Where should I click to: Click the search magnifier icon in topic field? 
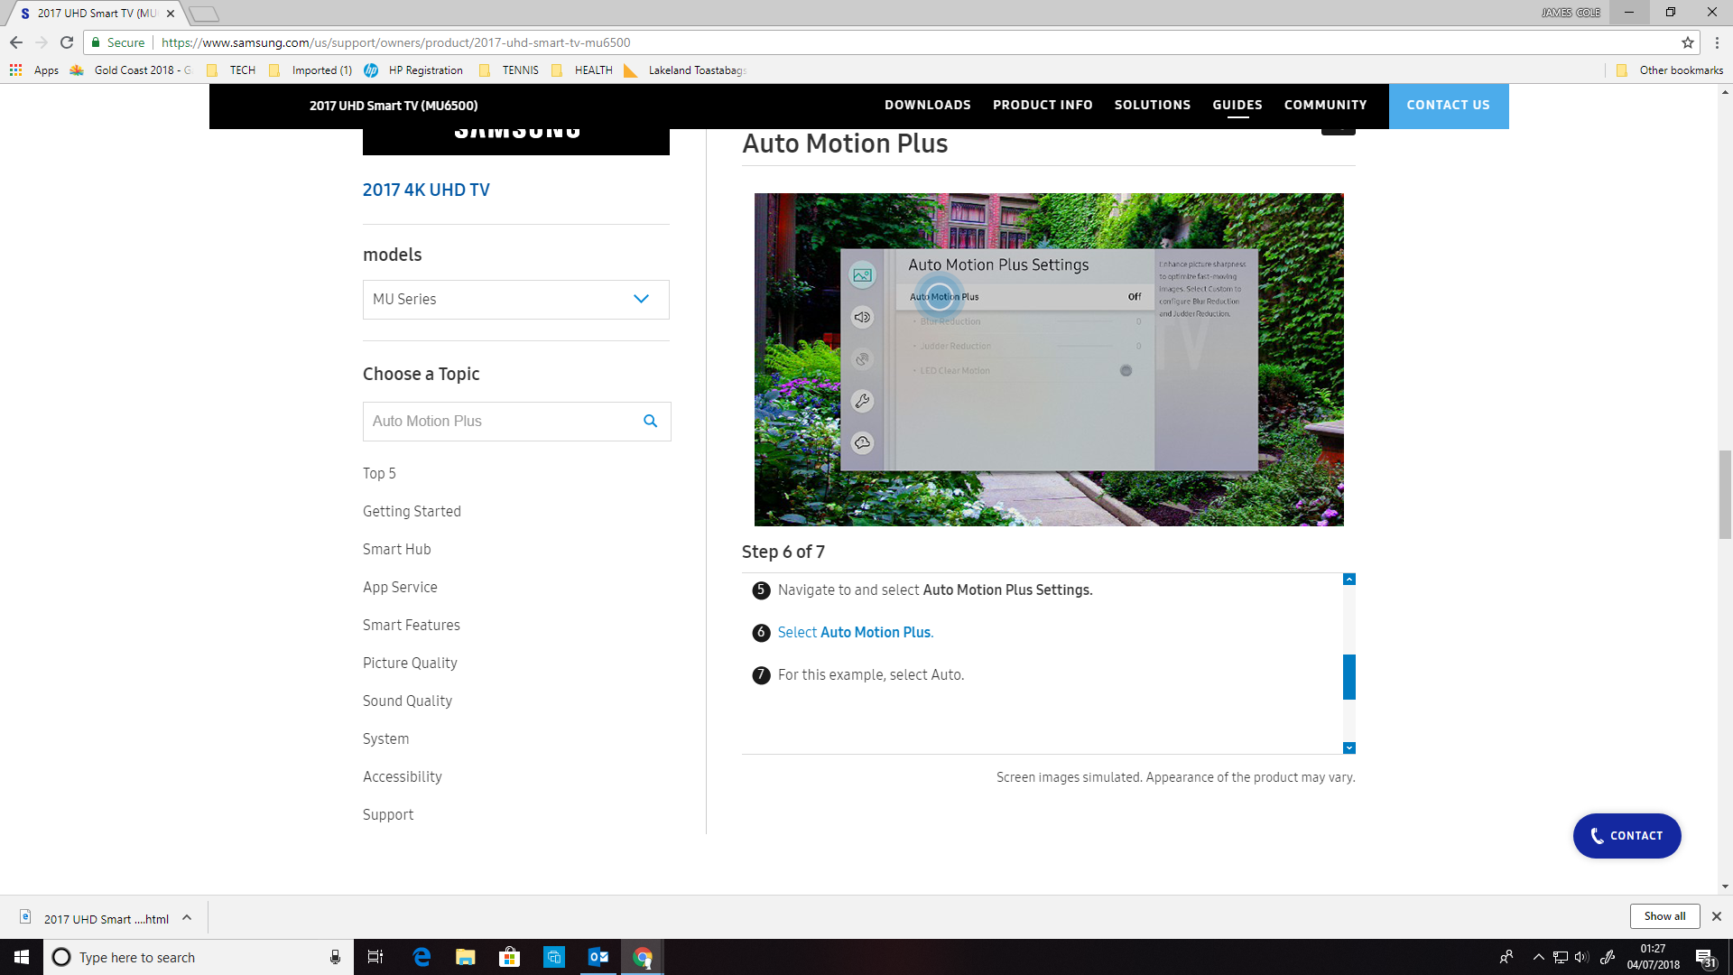click(x=650, y=421)
